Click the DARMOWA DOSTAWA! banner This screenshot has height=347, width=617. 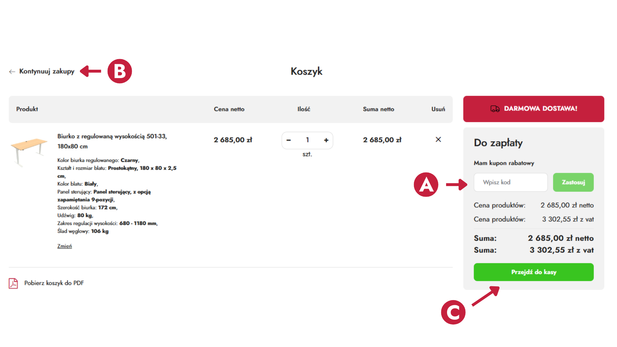click(x=541, y=109)
